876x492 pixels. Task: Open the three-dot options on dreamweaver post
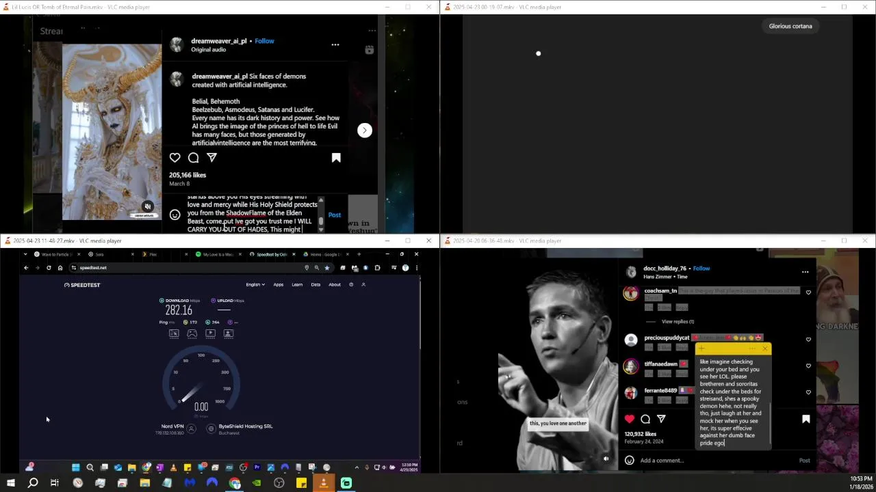tap(335, 44)
